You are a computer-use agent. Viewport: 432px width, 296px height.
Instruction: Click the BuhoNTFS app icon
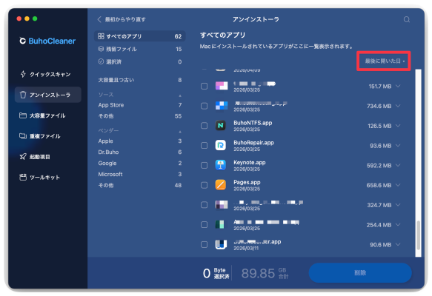[x=220, y=126]
